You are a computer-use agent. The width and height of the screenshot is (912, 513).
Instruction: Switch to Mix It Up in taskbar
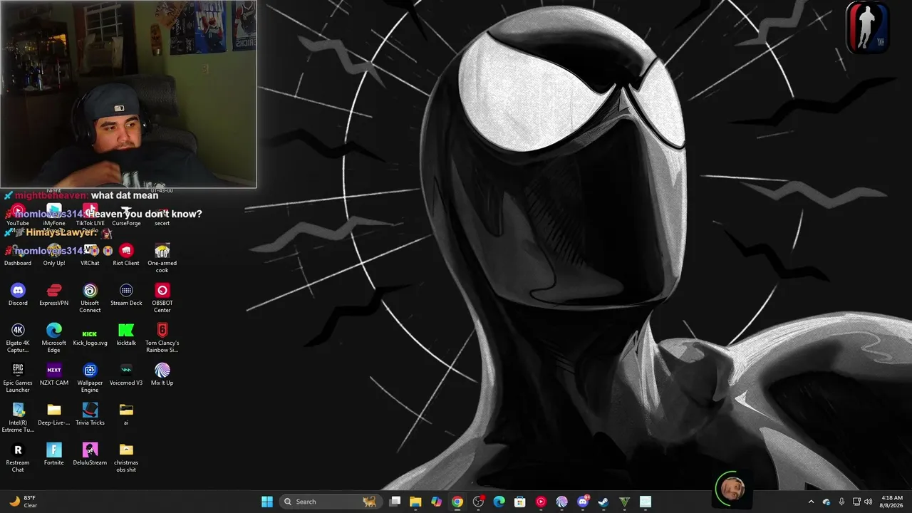pos(561,502)
